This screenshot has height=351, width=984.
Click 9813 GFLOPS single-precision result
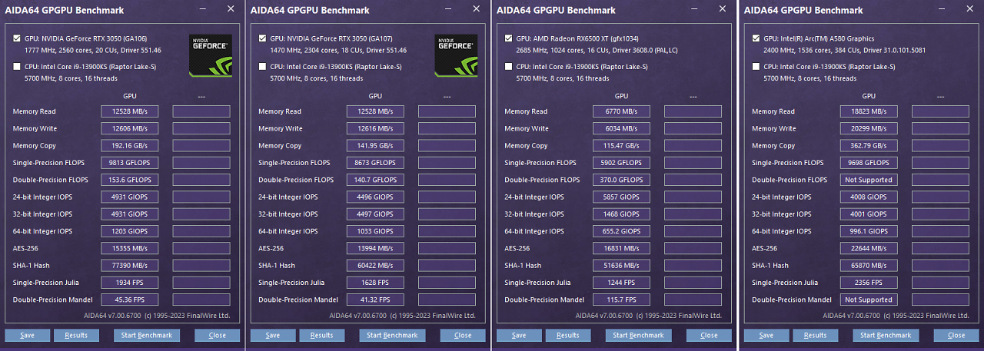tap(129, 163)
